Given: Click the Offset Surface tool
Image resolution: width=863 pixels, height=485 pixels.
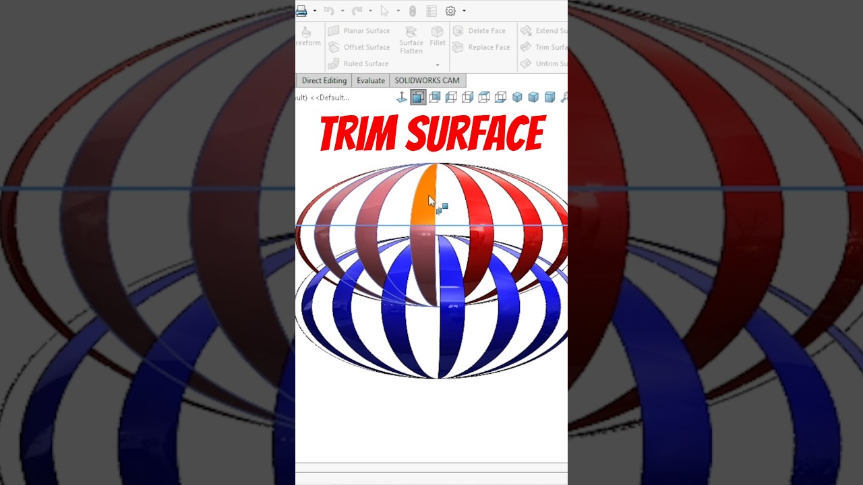Looking at the screenshot, I should (x=359, y=47).
